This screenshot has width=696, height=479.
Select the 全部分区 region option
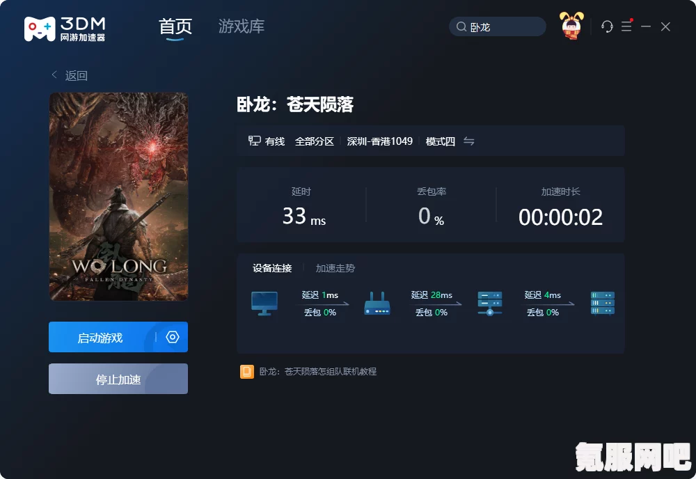315,141
